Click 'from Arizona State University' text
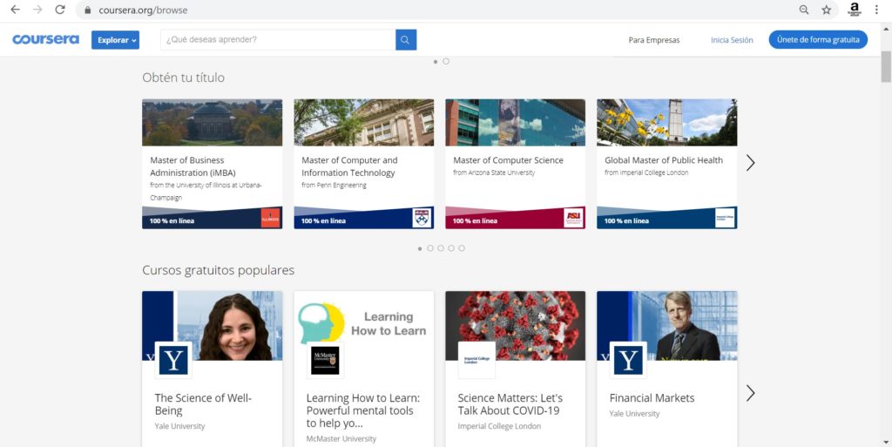 494,173
